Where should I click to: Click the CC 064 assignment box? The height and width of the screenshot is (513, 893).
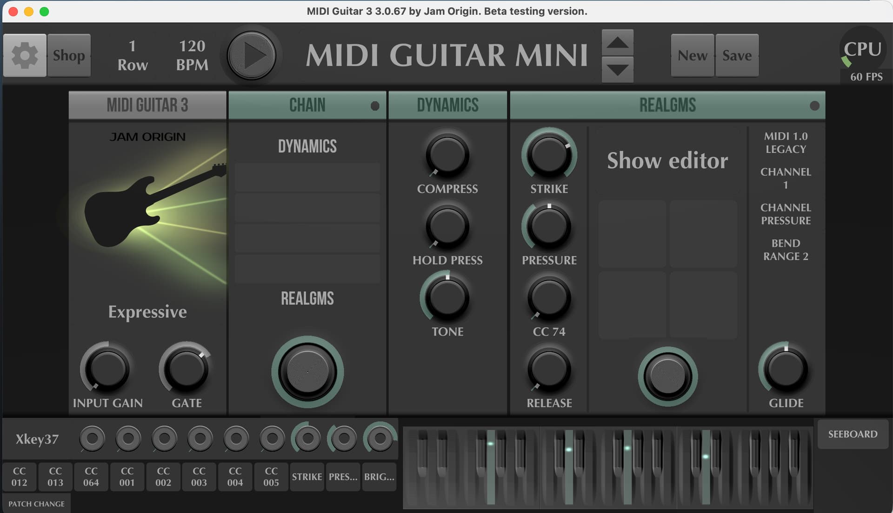91,477
